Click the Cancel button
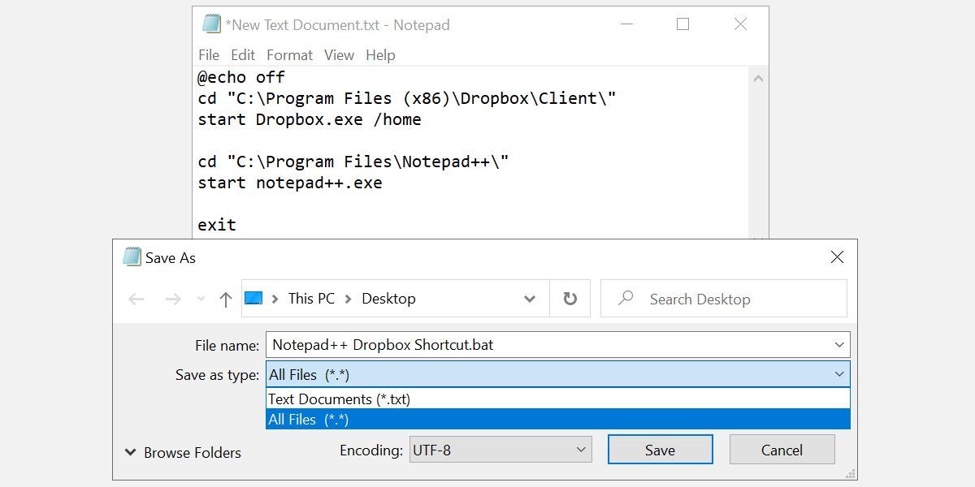The height and width of the screenshot is (487, 975). tap(782, 450)
